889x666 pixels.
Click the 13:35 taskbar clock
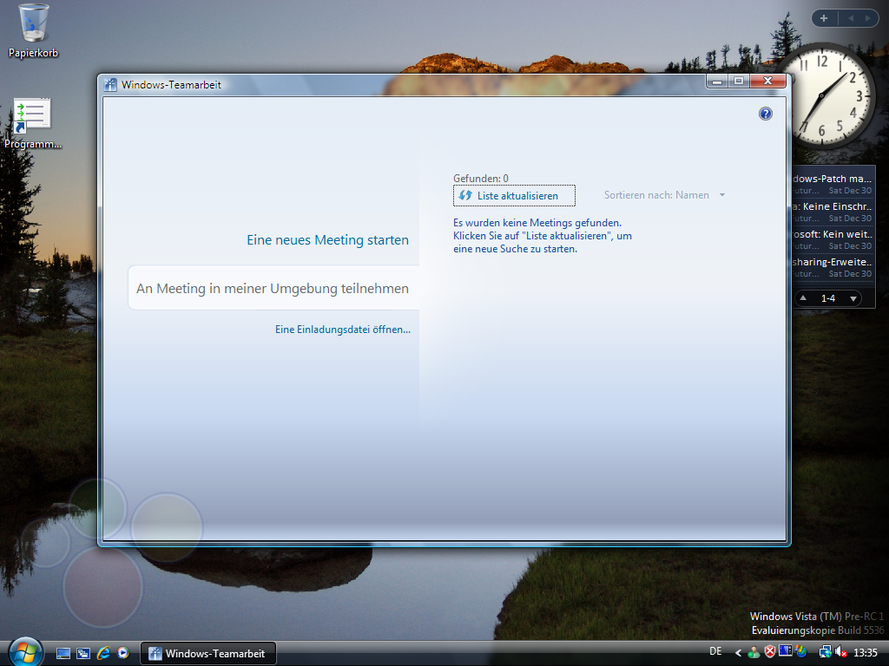point(866,652)
